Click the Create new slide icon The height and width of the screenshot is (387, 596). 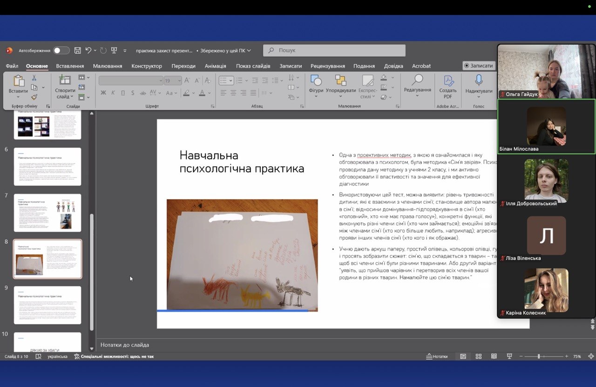click(65, 81)
